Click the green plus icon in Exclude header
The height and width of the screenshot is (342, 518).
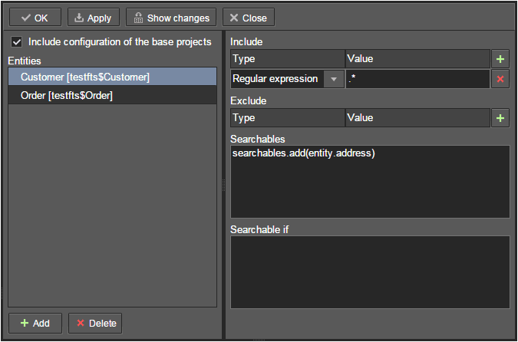point(500,118)
